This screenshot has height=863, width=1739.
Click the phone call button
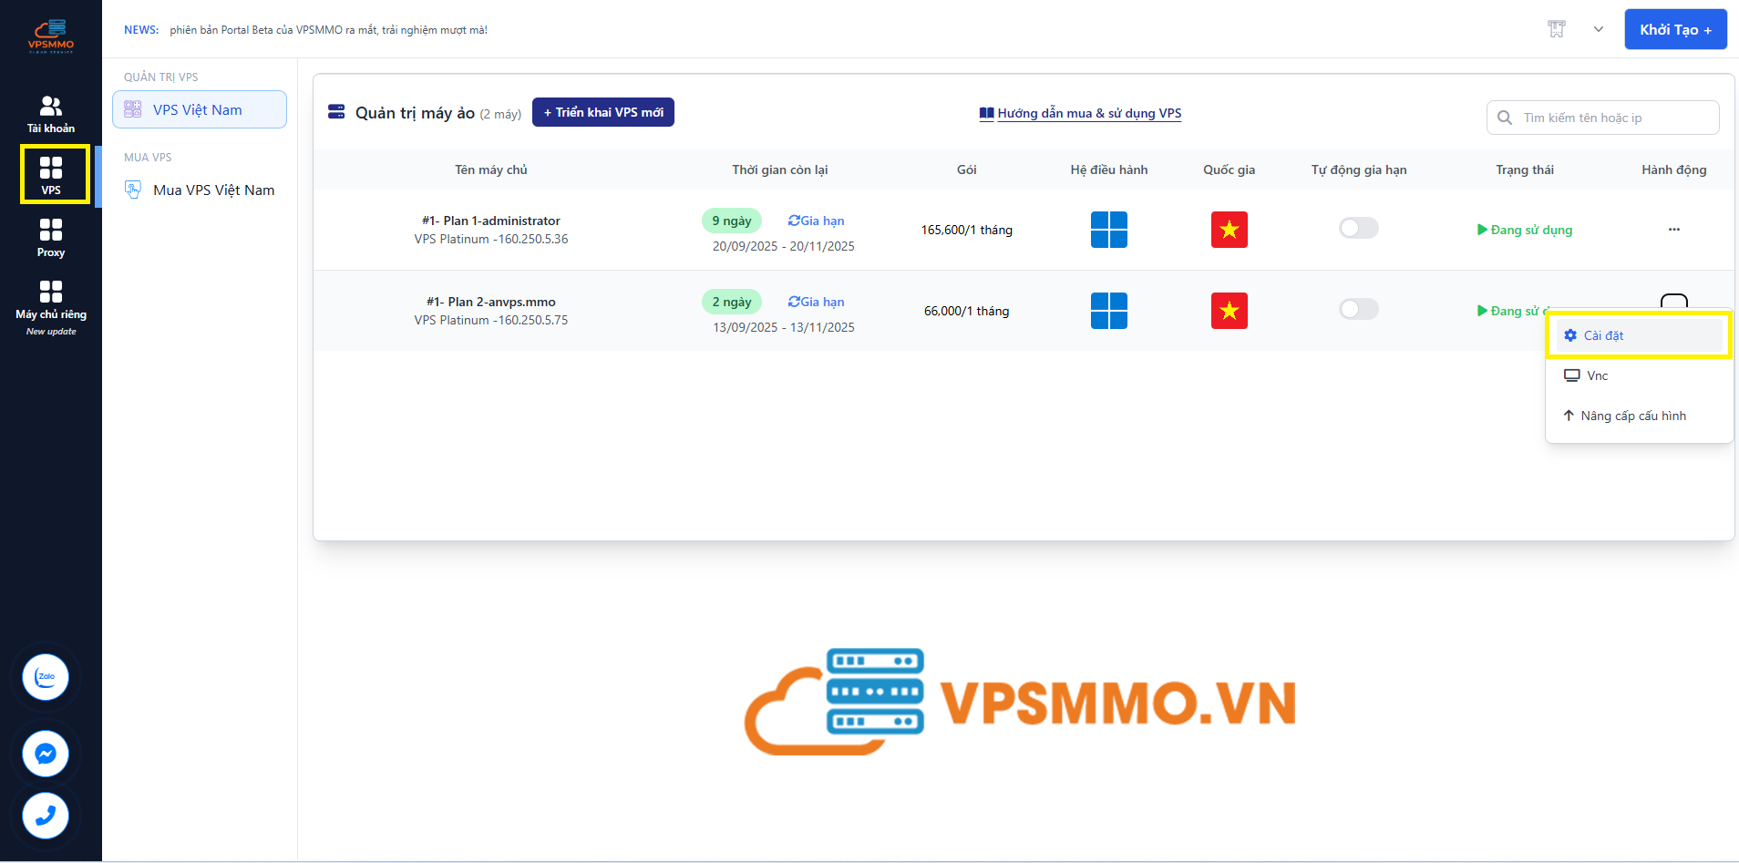46,816
